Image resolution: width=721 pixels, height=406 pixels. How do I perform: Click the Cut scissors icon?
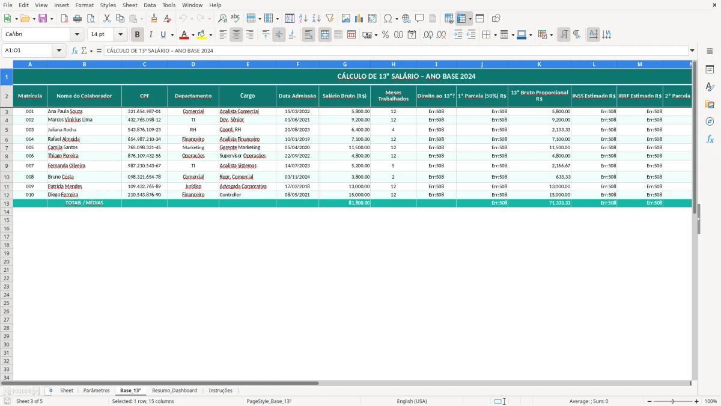point(107,19)
